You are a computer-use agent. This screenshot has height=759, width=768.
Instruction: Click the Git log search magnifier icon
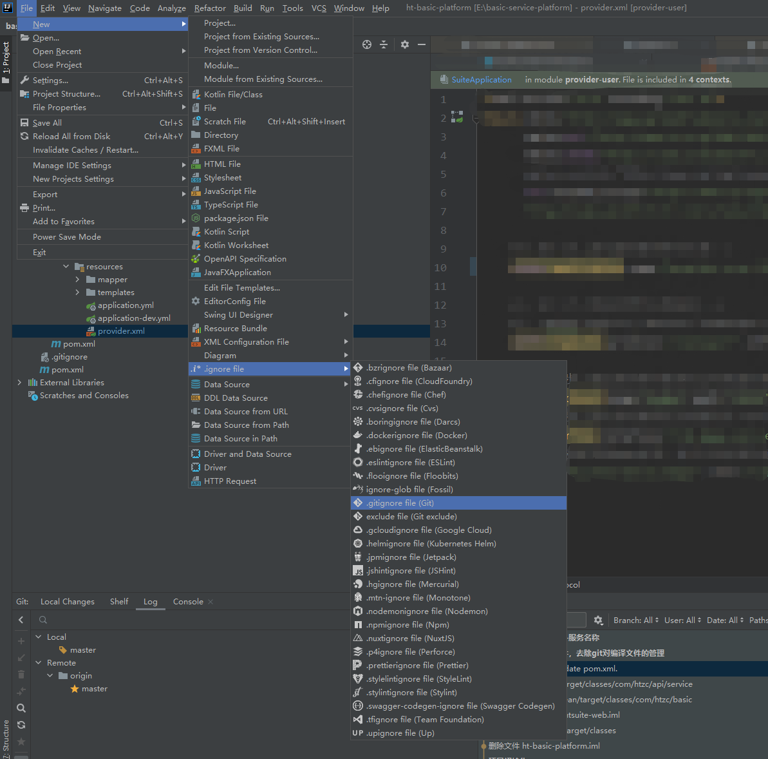pyautogui.click(x=21, y=707)
